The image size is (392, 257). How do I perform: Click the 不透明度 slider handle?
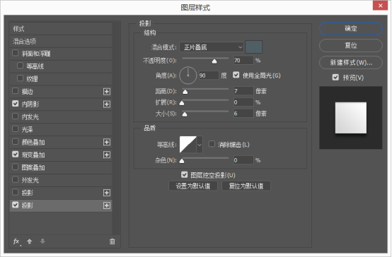[x=214, y=61]
